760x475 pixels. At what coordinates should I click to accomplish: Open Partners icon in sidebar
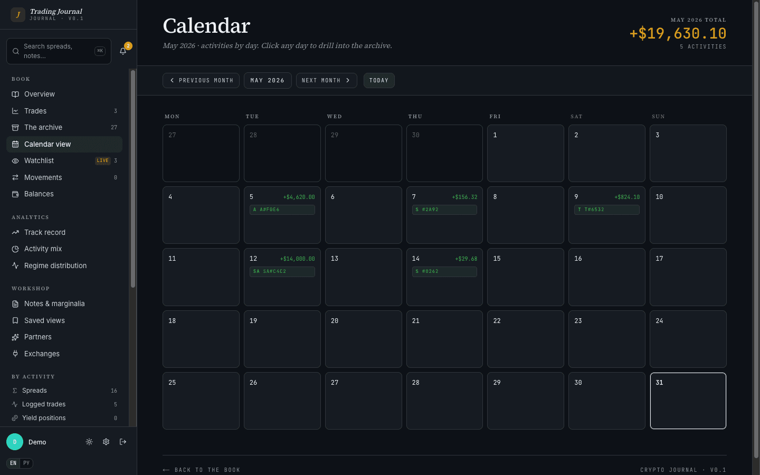tap(15, 337)
